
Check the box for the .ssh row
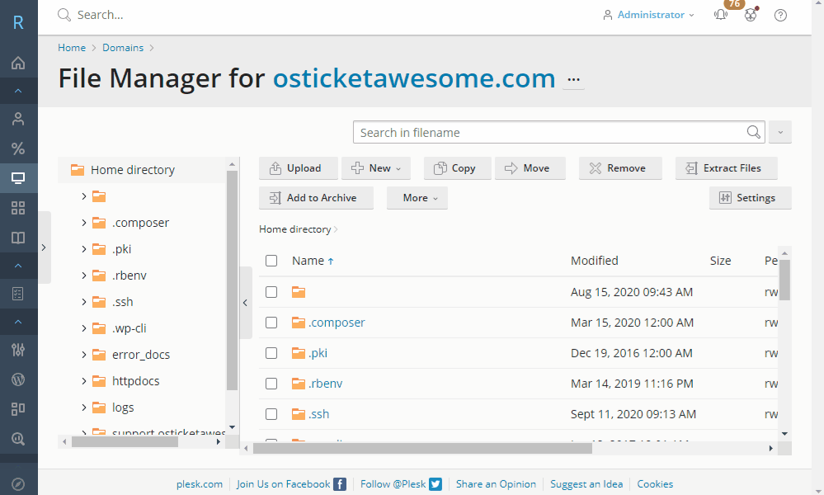click(x=271, y=414)
